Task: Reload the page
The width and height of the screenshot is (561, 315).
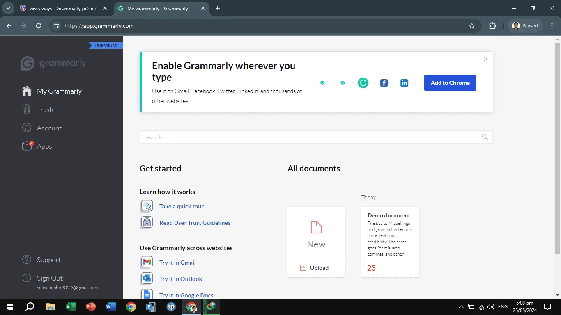Action: [x=39, y=26]
